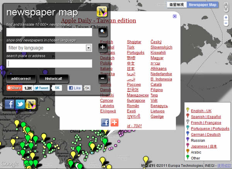Image resolution: width=232 pixels, height=169 pixels.
Task: Click the magnifier search button
Action: click(x=103, y=31)
